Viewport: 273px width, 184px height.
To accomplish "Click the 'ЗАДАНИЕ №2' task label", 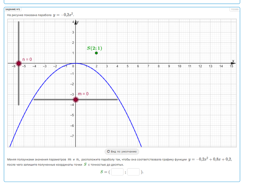I will click(x=13, y=10).
